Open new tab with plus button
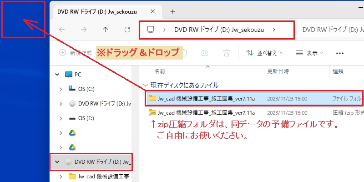 172,12
